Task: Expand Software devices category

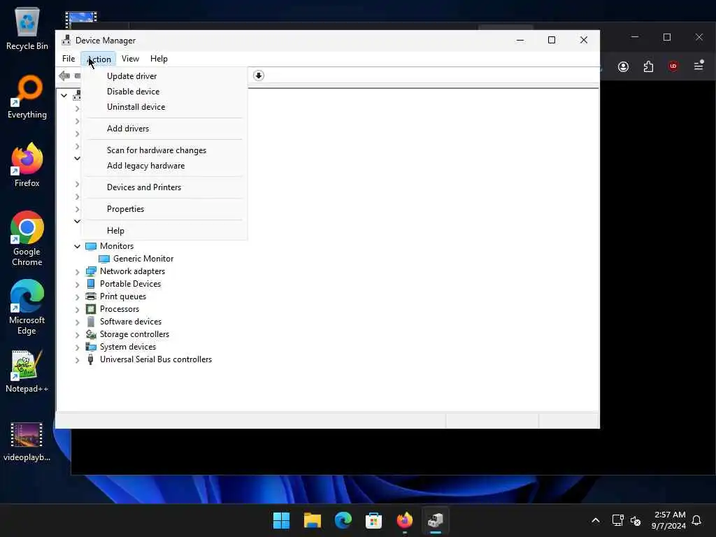Action: point(77,322)
